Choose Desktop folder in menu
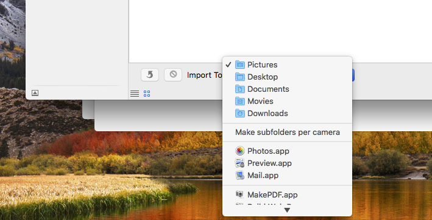This screenshot has height=220, width=432. 287,77
